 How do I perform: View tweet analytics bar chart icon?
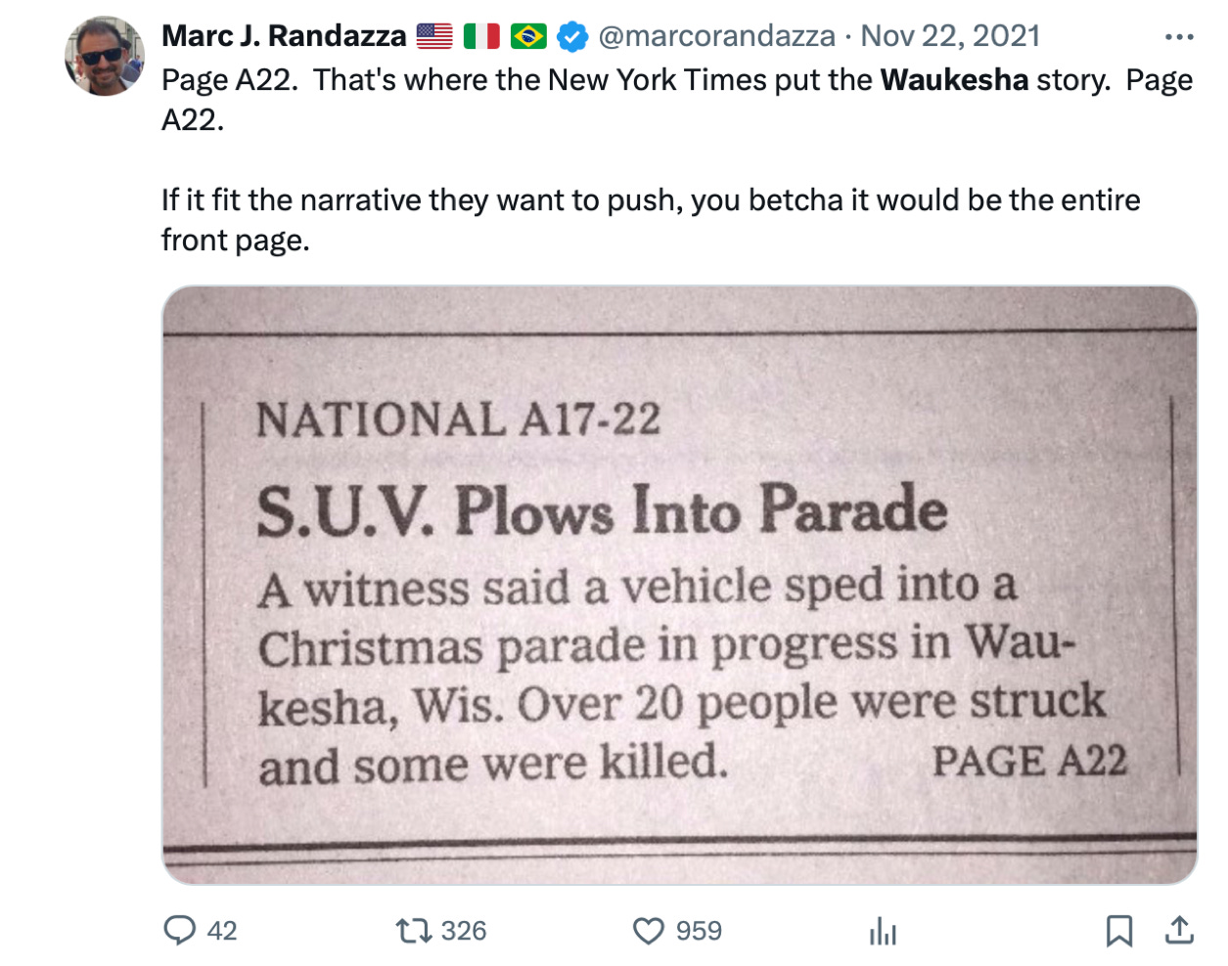coord(883,931)
